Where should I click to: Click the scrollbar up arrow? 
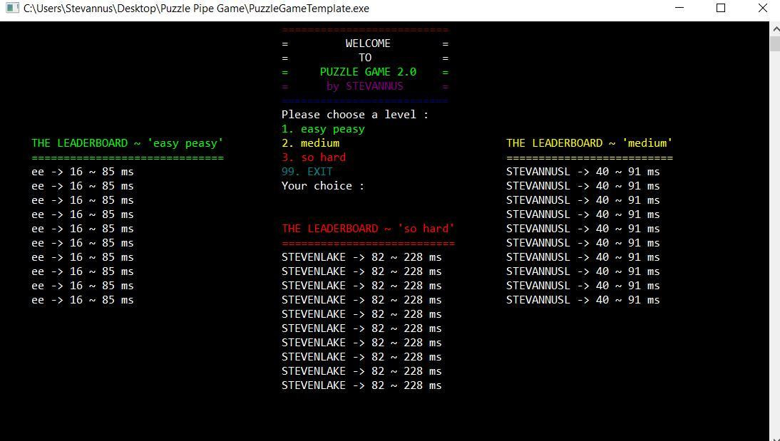[775, 28]
